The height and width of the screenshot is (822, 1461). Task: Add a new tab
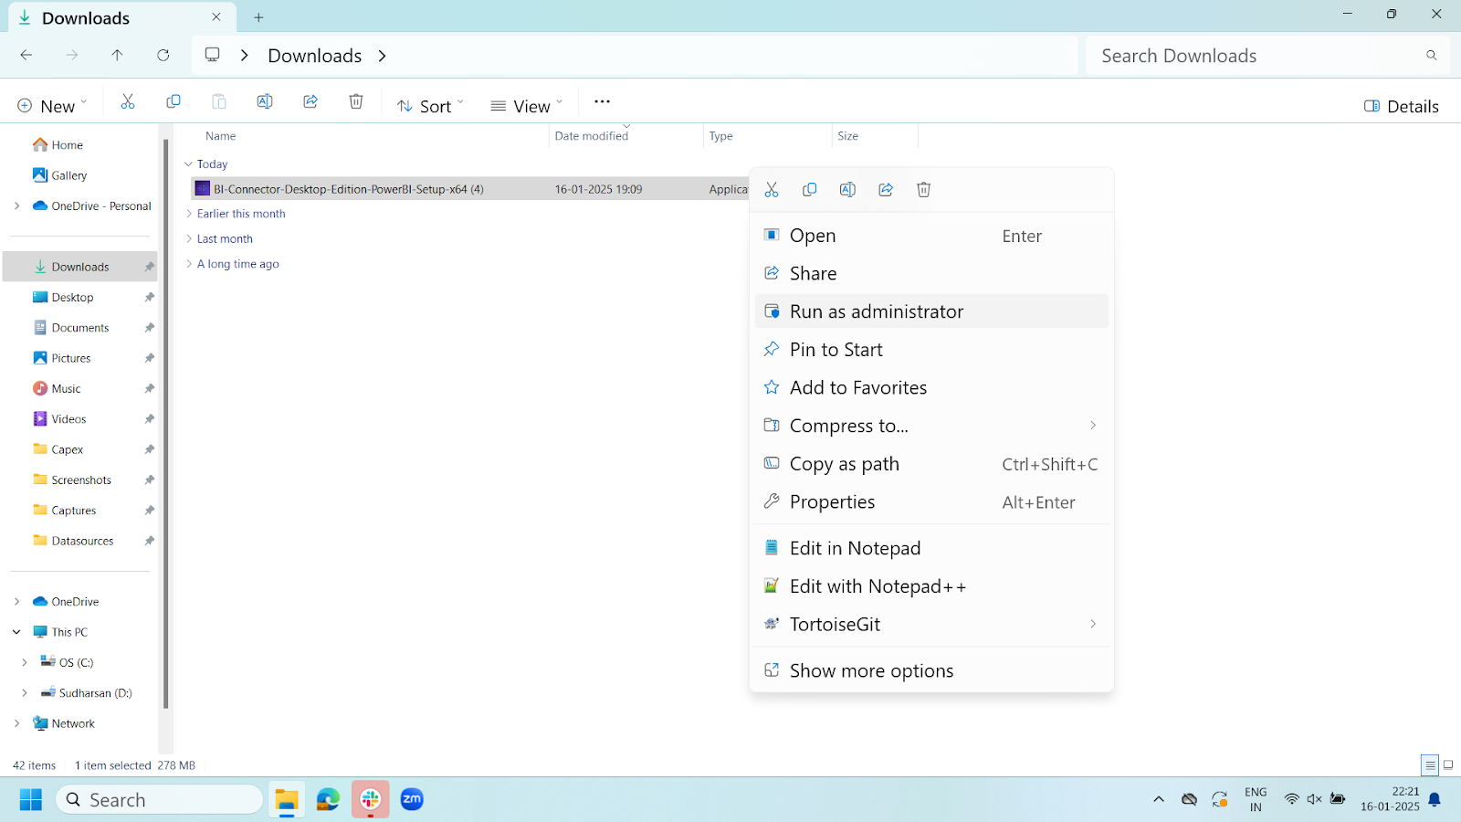[259, 17]
